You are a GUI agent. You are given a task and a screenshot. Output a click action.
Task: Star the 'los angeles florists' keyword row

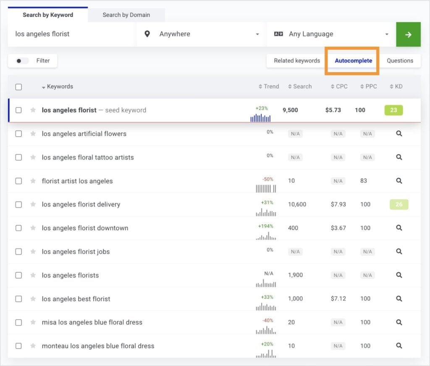pyautogui.click(x=33, y=275)
